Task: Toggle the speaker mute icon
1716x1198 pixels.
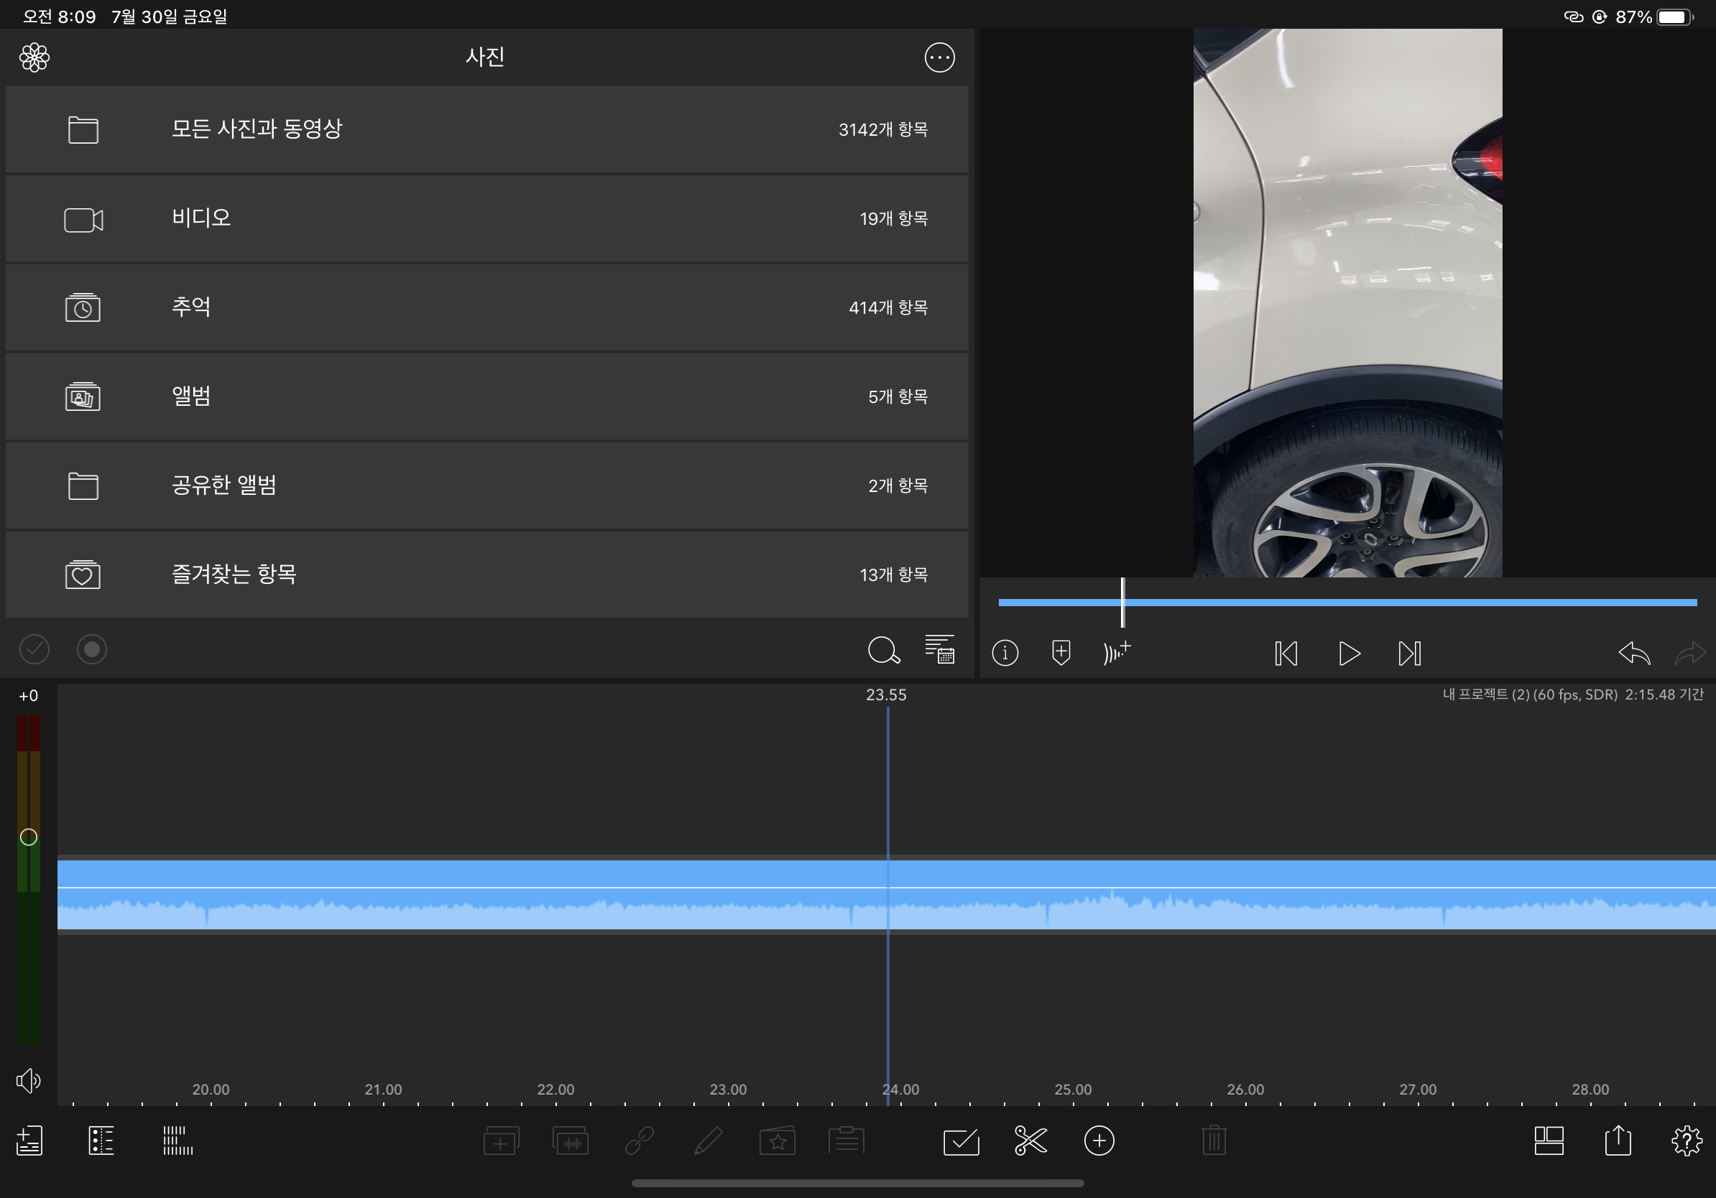Action: click(29, 1080)
